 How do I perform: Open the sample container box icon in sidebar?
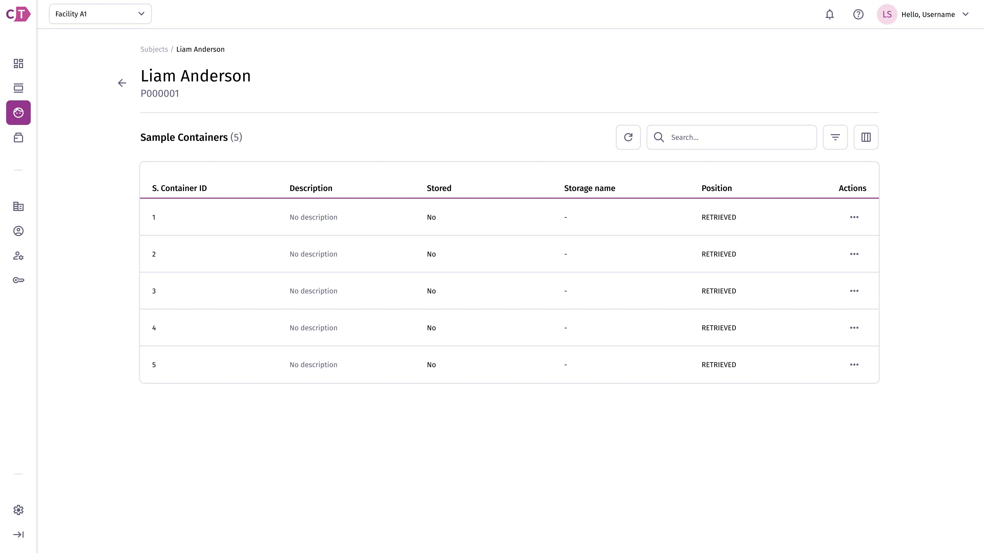pyautogui.click(x=18, y=137)
